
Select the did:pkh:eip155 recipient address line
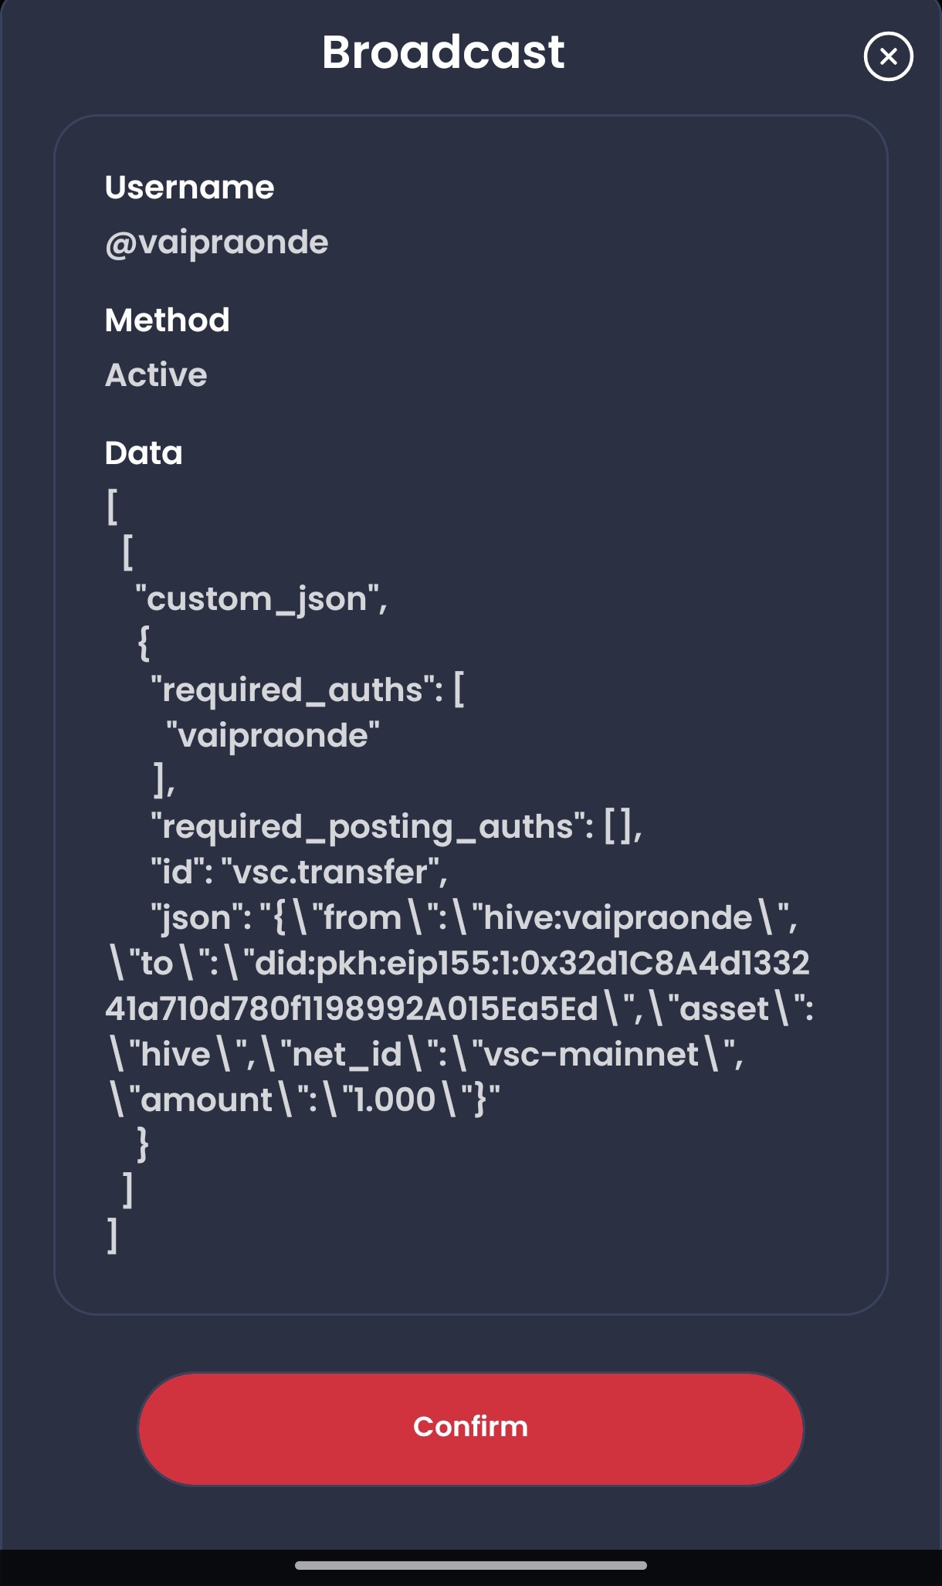click(x=458, y=963)
